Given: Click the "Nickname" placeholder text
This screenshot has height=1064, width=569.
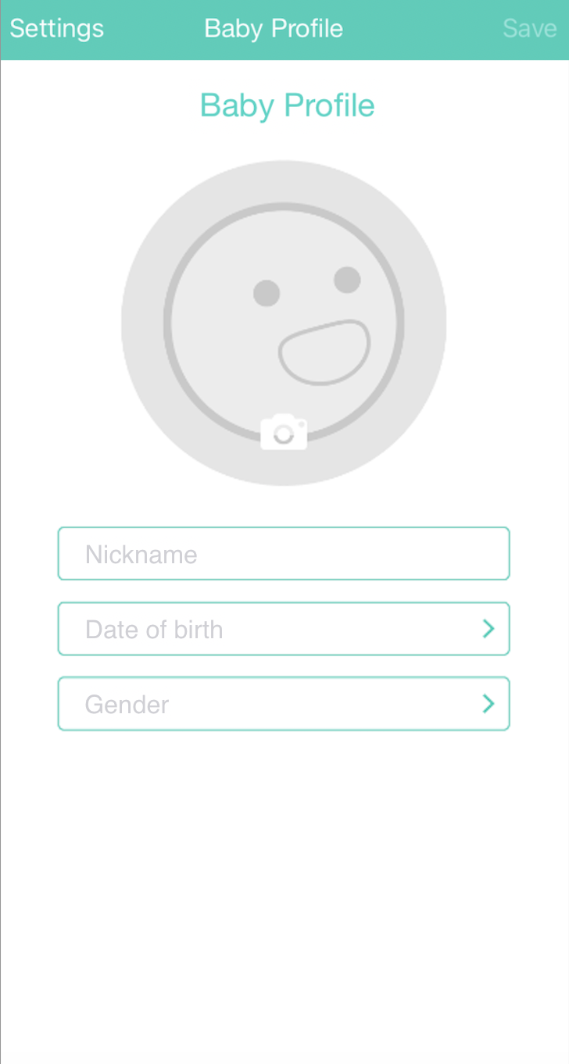Looking at the screenshot, I should pyautogui.click(x=141, y=555).
